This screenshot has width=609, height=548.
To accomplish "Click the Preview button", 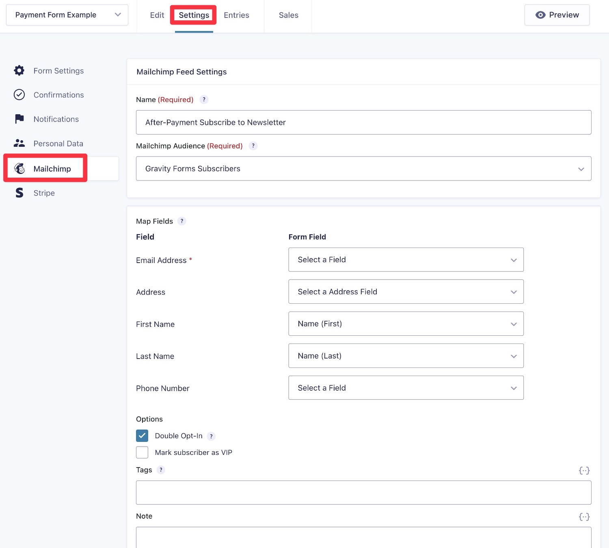I will [x=557, y=15].
